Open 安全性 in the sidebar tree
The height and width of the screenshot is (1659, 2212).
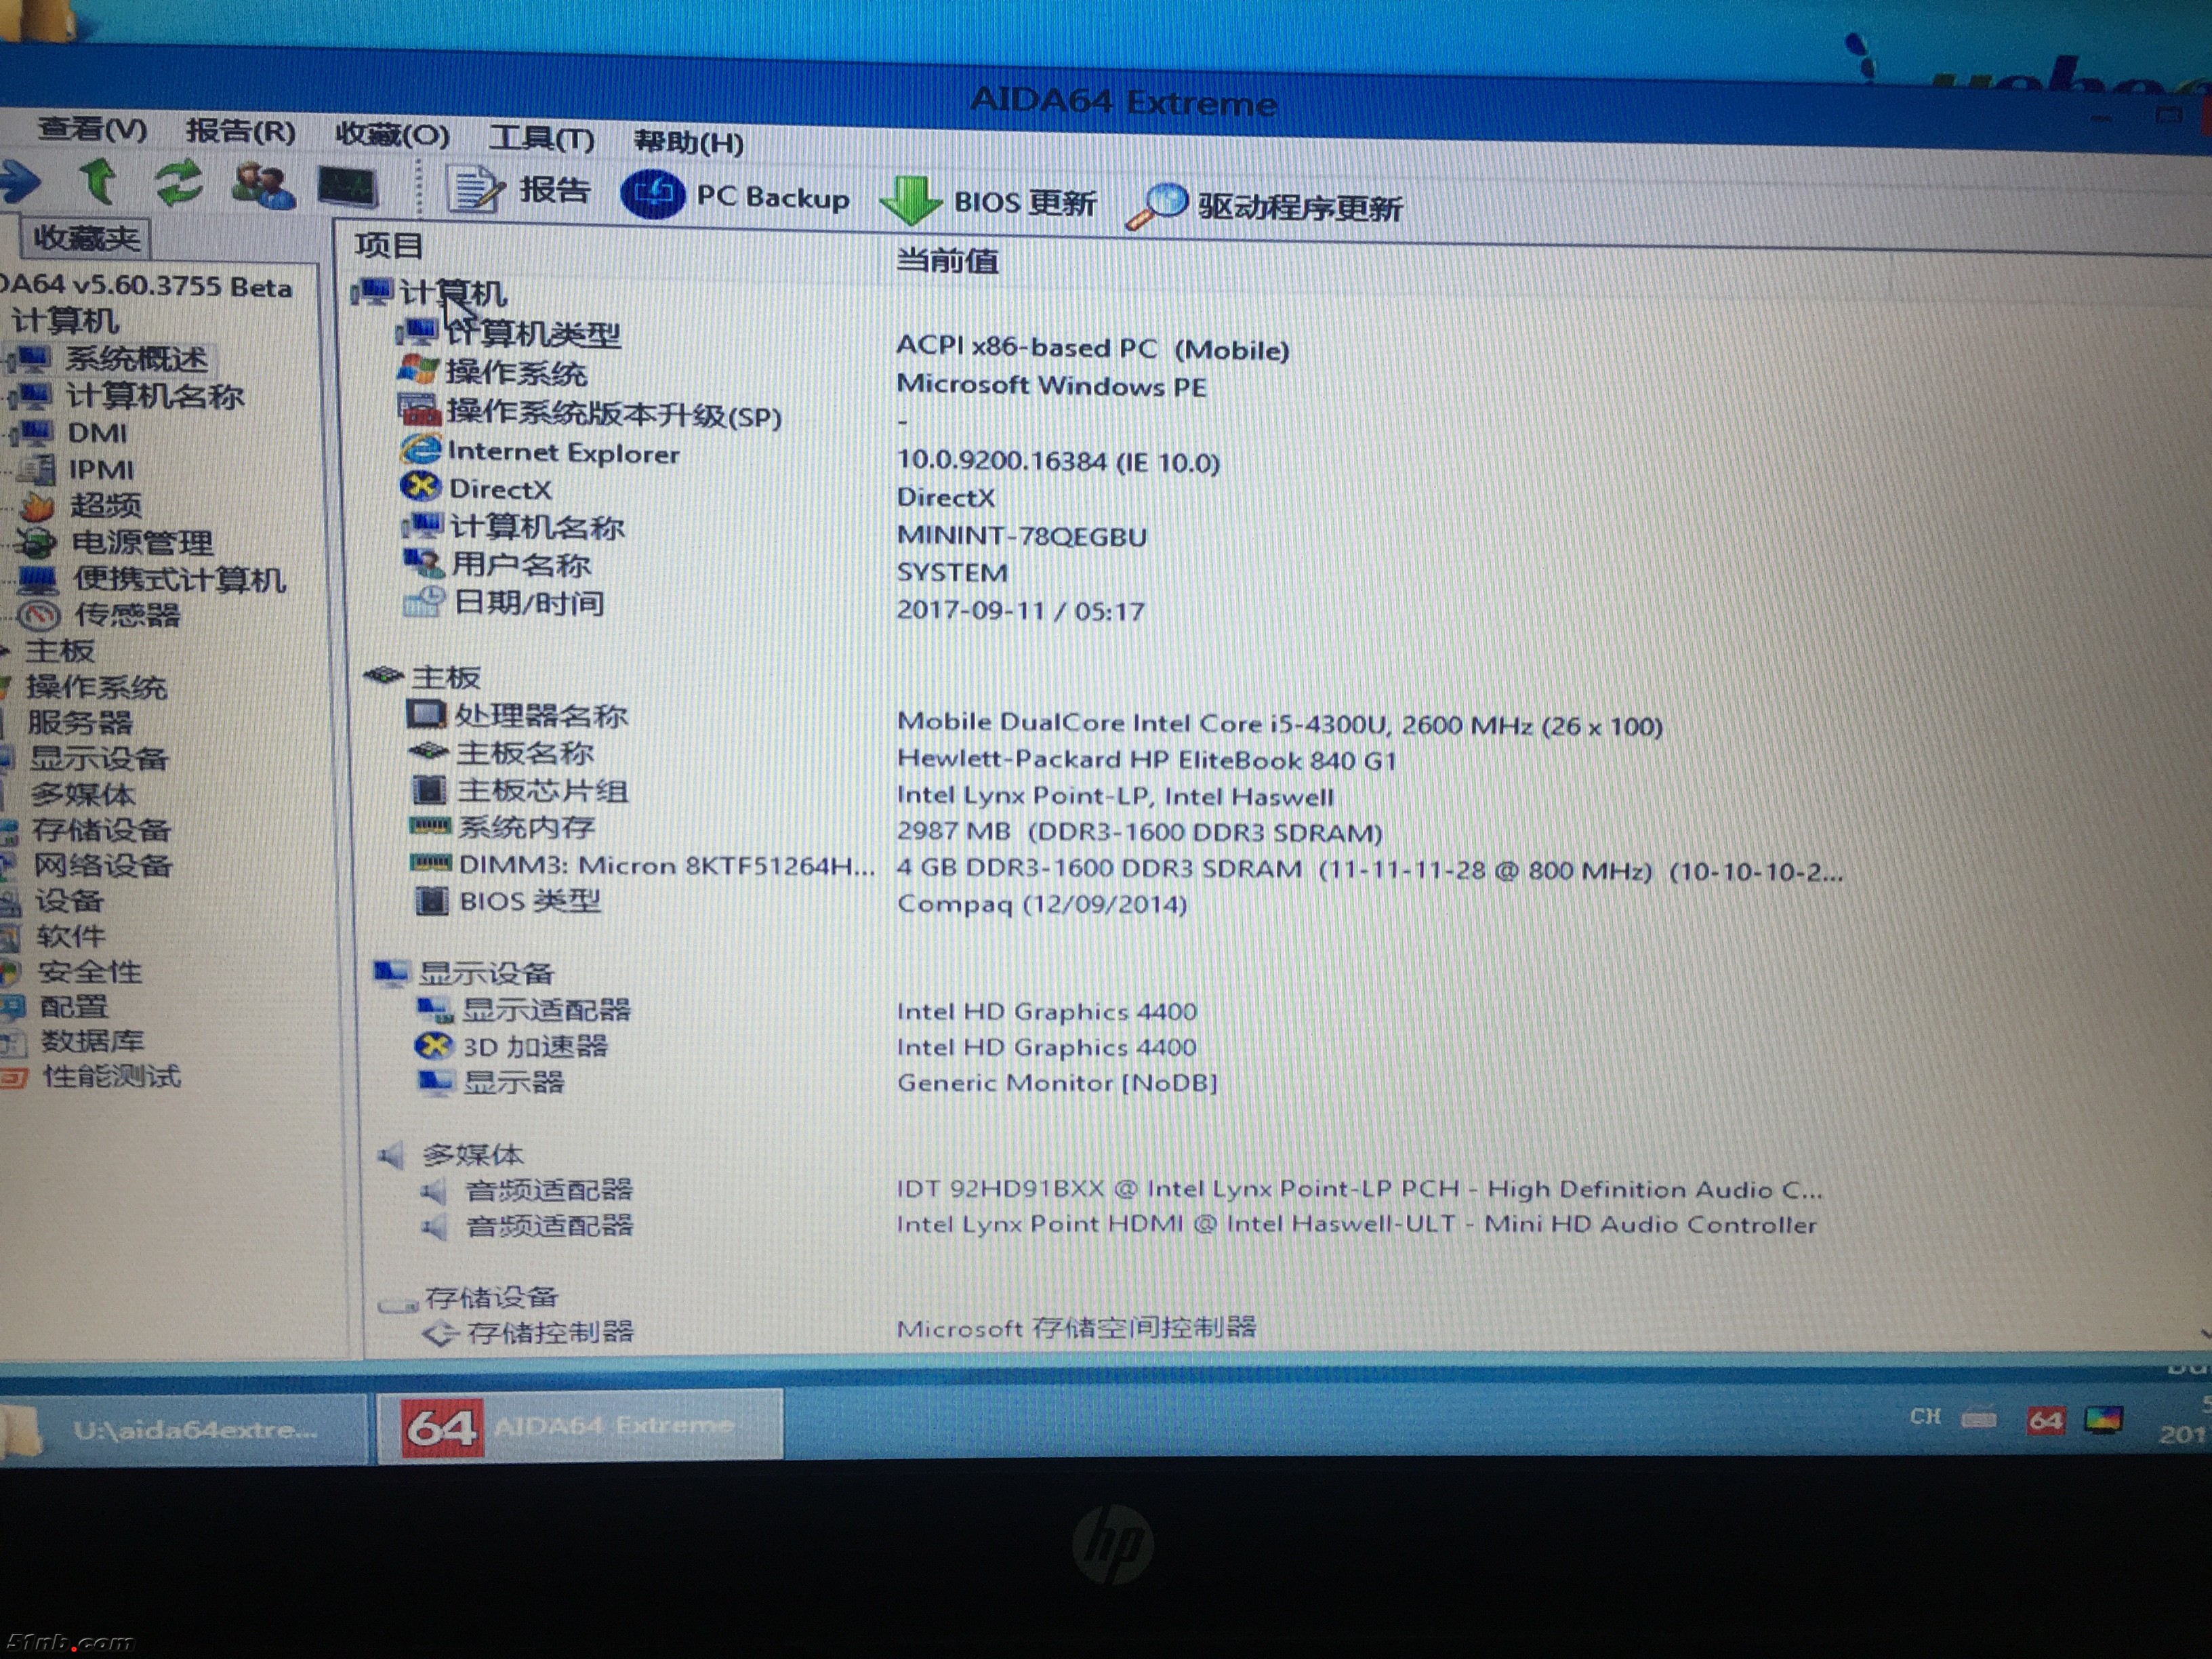[x=90, y=971]
